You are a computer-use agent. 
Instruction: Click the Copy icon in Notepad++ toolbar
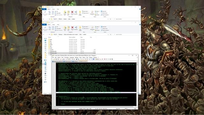click(x=68, y=59)
